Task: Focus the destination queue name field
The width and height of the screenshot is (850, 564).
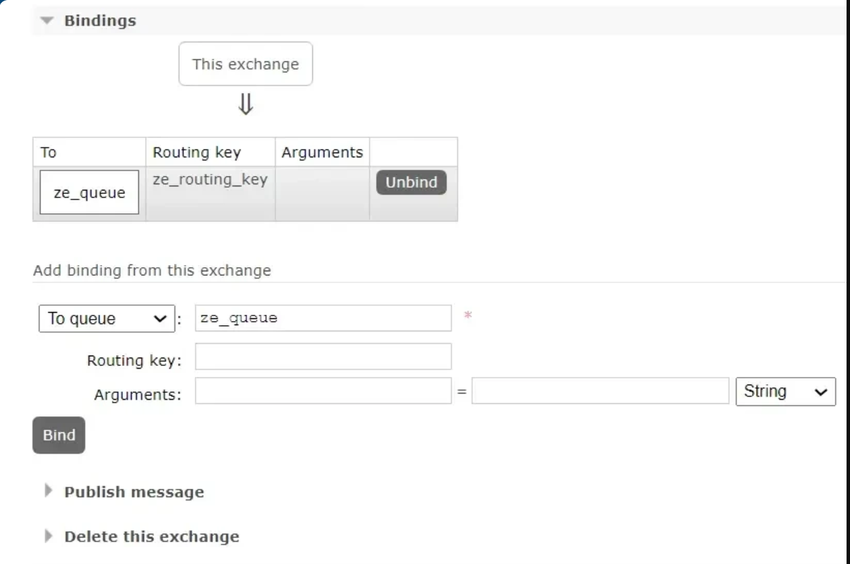Action: [323, 318]
